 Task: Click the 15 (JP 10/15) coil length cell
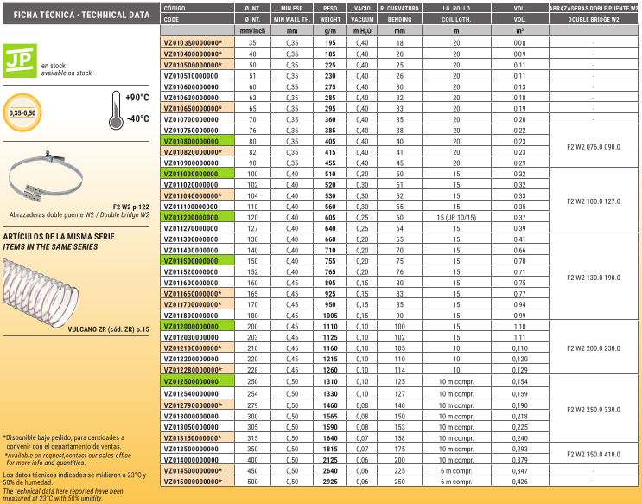pos(457,218)
